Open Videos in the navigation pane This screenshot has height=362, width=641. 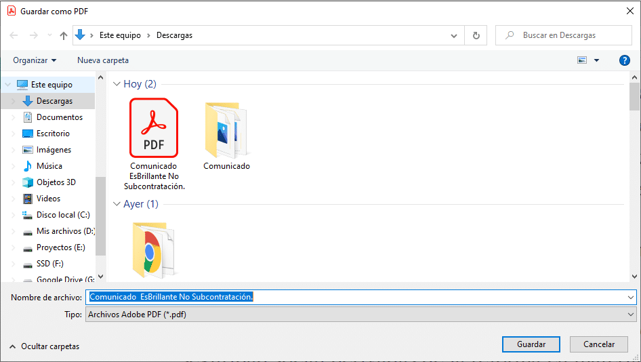(x=48, y=199)
